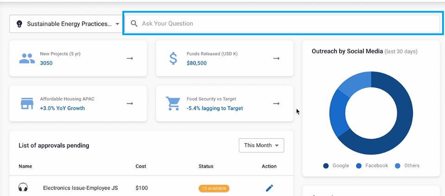
Task: Select the dark Google donut segment
Action: pos(402,119)
